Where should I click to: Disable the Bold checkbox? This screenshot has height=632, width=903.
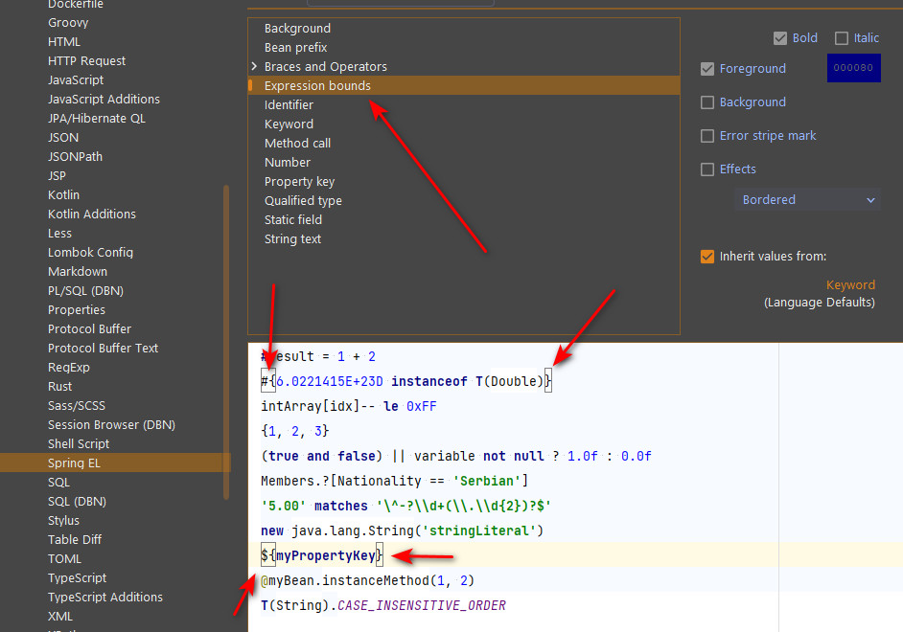pos(780,37)
